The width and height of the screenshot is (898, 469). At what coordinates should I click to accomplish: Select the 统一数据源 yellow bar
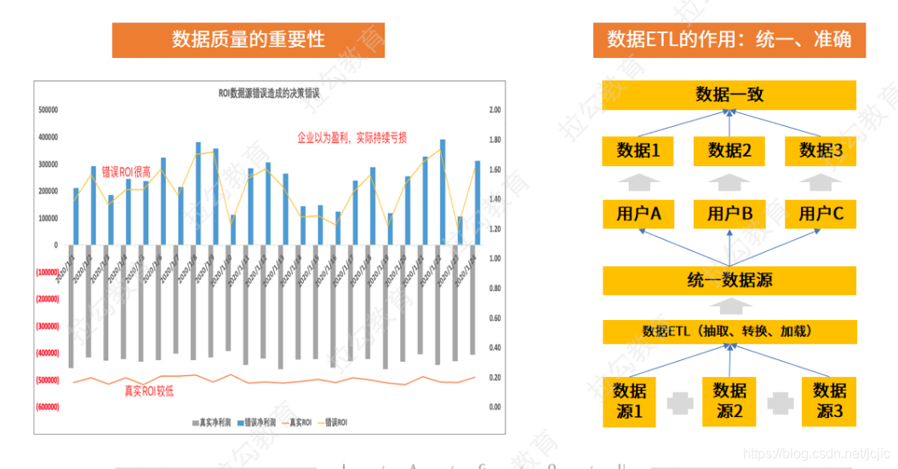coord(729,281)
